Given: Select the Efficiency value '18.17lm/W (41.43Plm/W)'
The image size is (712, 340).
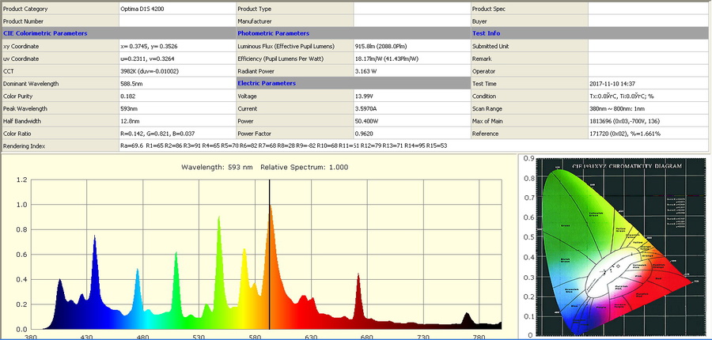Looking at the screenshot, I should point(386,59).
